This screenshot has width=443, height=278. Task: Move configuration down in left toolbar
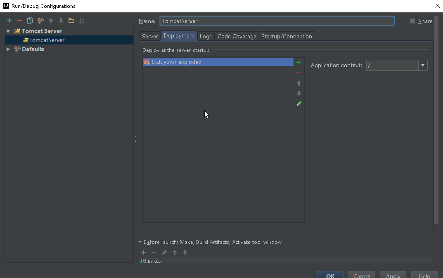point(61,21)
